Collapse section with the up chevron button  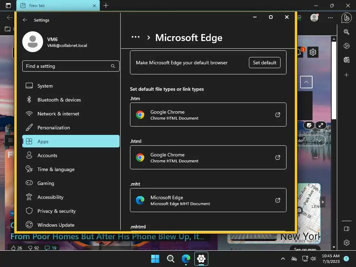(306, 82)
